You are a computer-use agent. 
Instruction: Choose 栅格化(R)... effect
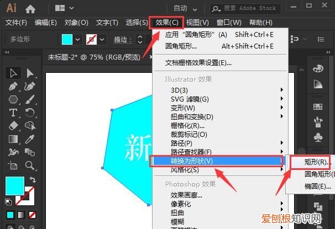(220, 126)
